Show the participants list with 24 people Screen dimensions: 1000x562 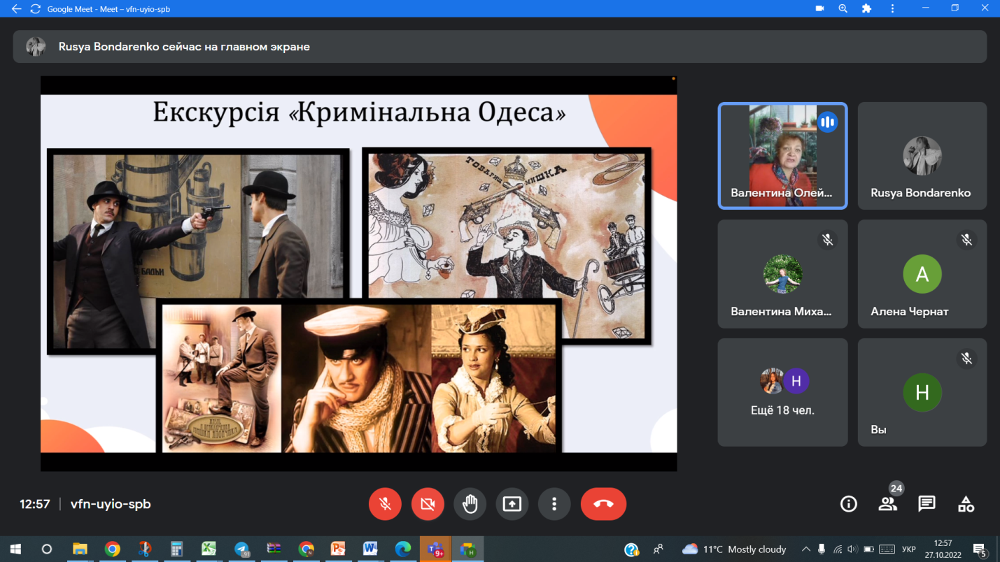887,504
